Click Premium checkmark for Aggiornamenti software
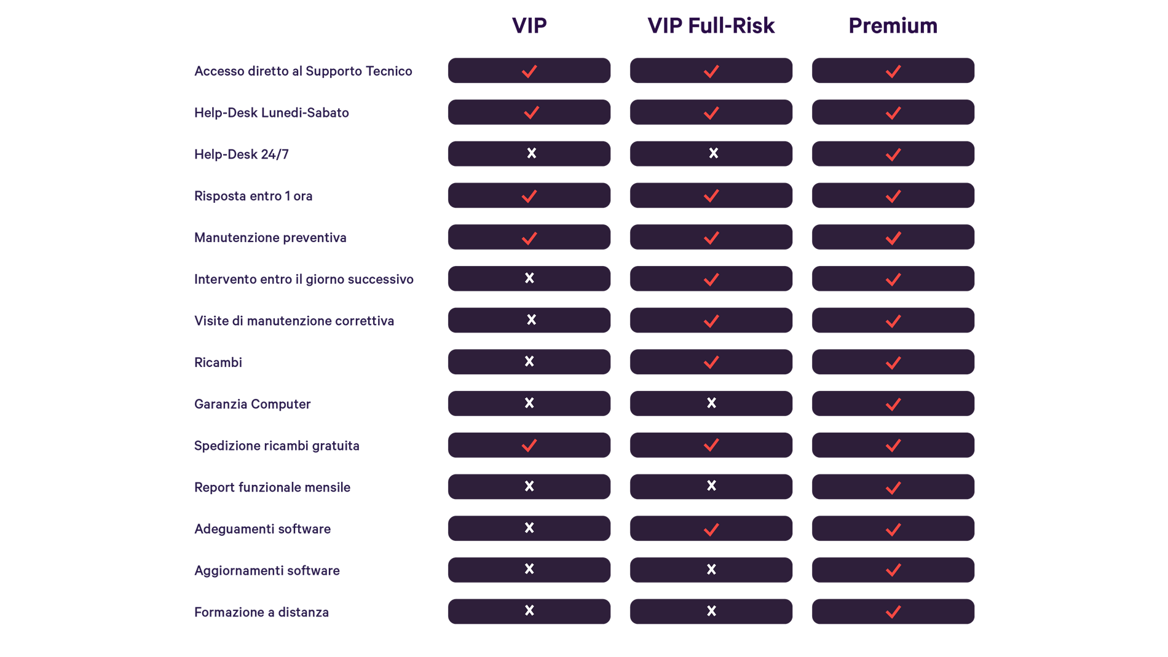 [x=893, y=570]
